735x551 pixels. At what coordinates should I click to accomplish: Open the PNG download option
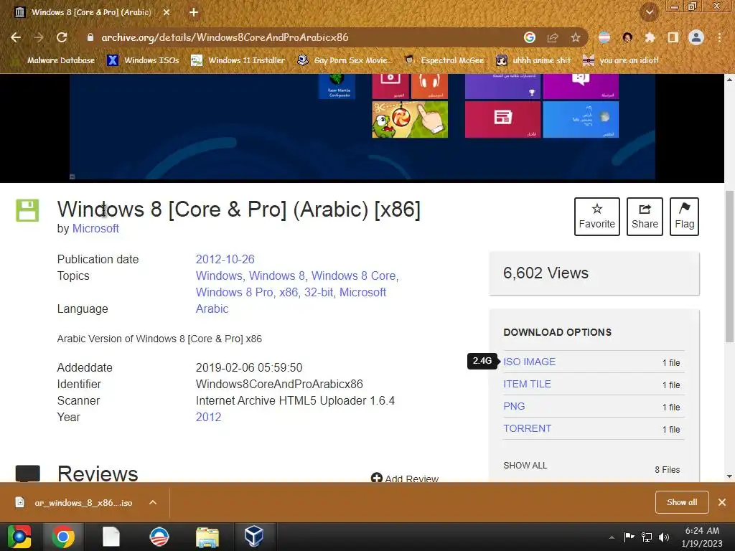coord(514,406)
